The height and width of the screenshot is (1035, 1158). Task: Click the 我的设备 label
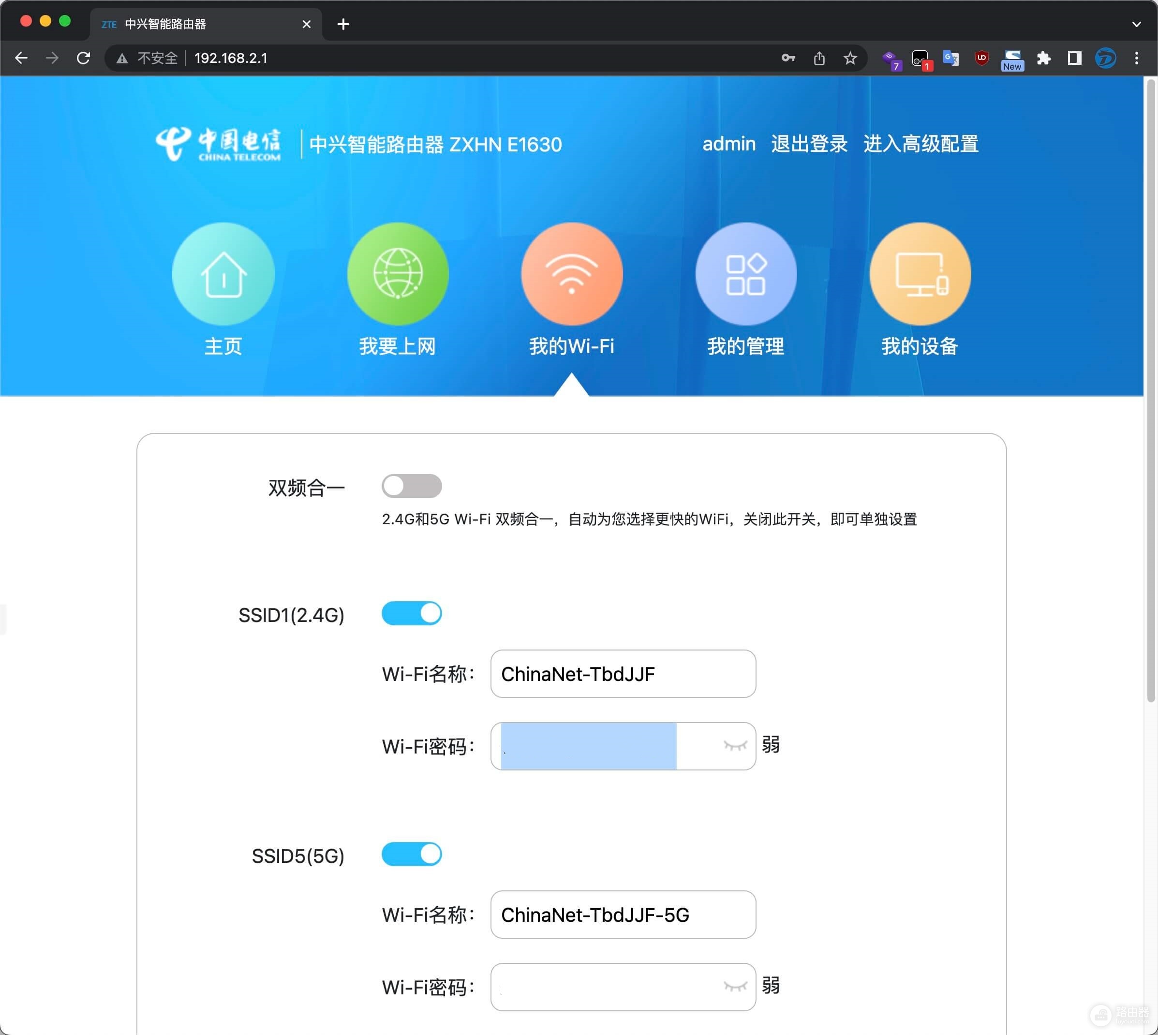tap(920, 346)
